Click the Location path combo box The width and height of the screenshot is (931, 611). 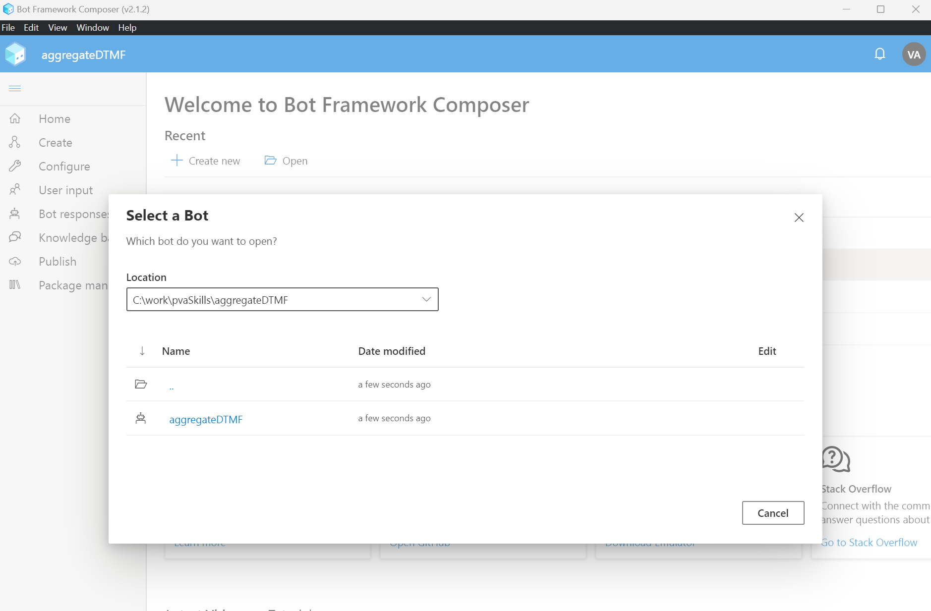tap(273, 300)
